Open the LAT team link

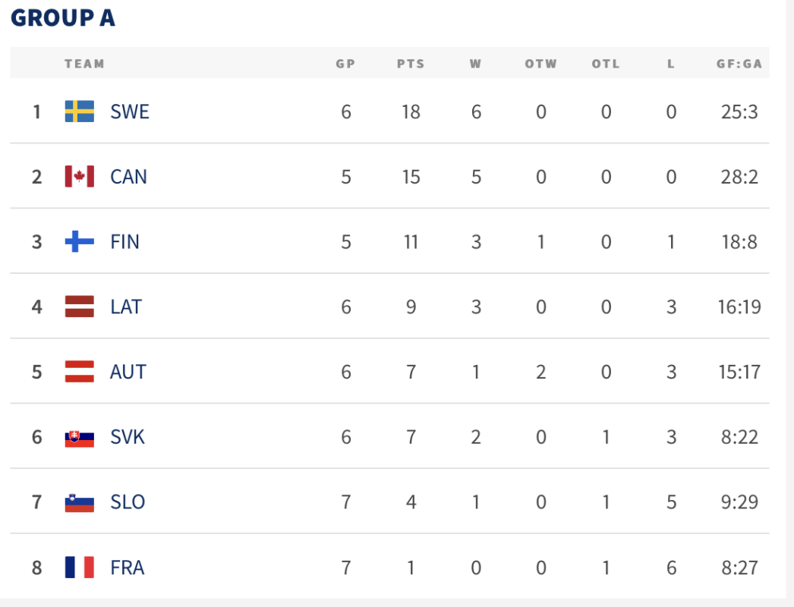[x=126, y=307]
